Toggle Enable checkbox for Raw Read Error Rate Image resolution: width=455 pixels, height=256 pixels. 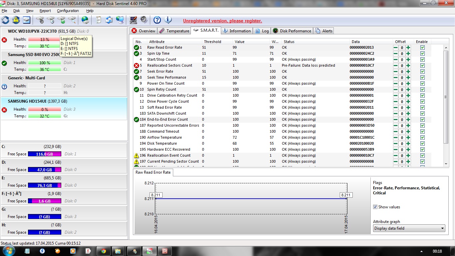(x=422, y=47)
